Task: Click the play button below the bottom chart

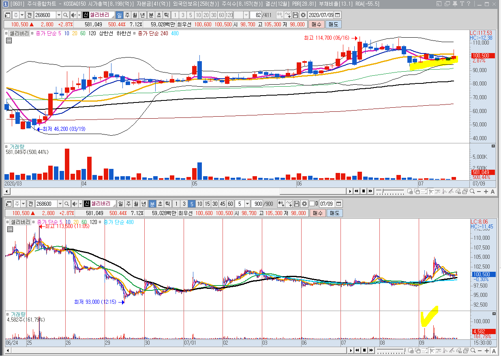Action: pos(350,350)
